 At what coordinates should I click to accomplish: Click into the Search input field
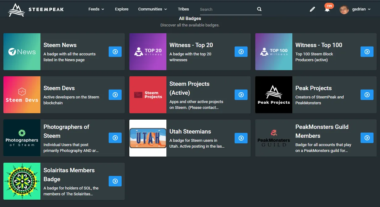pyautogui.click(x=228, y=10)
